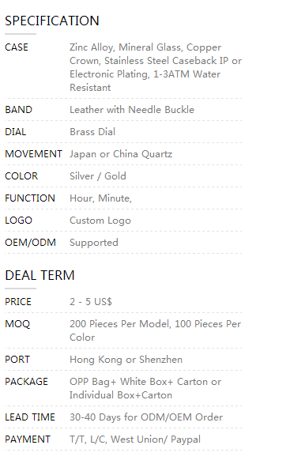
Task: Select the BAND row label
Action: click(x=18, y=110)
